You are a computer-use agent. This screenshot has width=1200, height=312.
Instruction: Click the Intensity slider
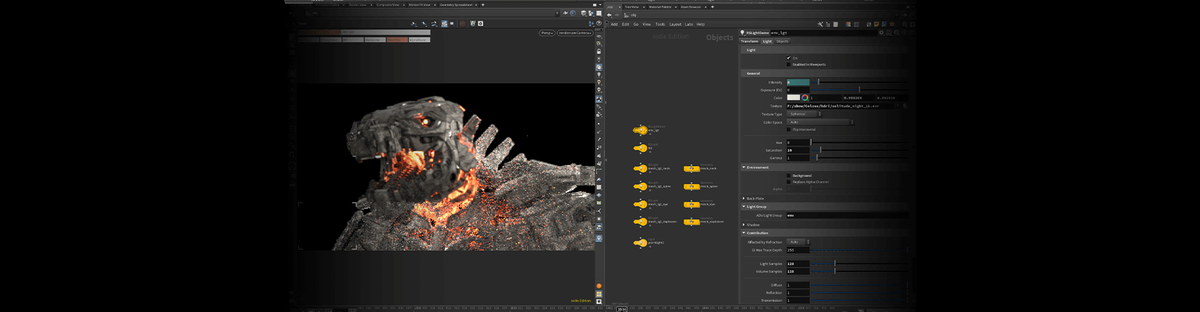coord(859,82)
